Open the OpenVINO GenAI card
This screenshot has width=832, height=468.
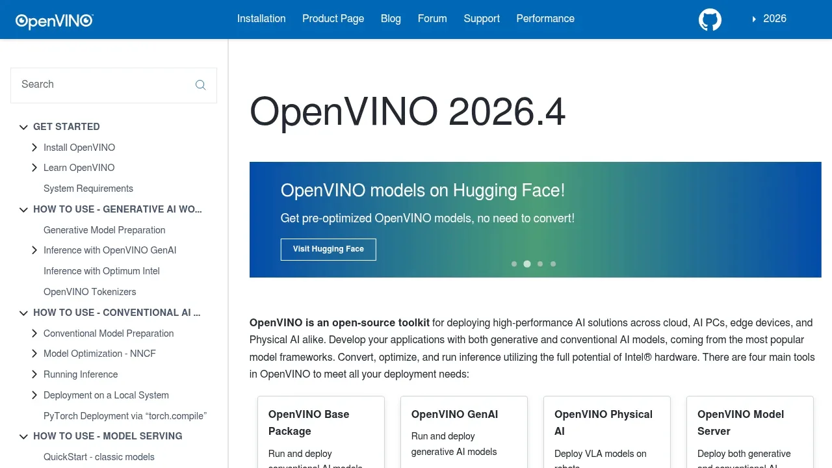464,432
